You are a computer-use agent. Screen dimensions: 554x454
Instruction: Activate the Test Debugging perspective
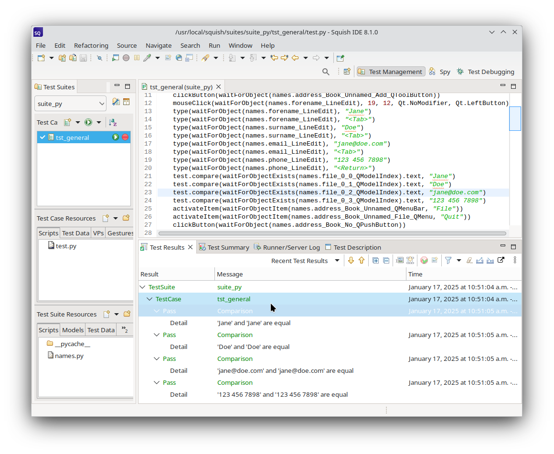click(x=485, y=72)
